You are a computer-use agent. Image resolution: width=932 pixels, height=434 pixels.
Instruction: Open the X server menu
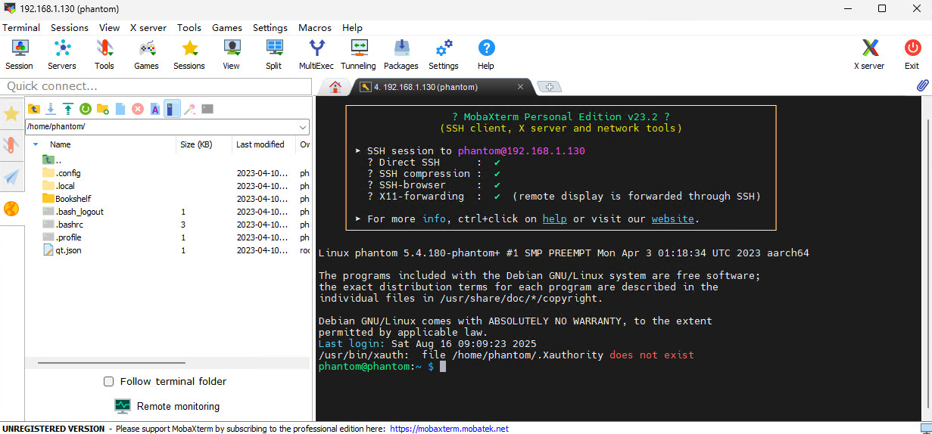148,27
